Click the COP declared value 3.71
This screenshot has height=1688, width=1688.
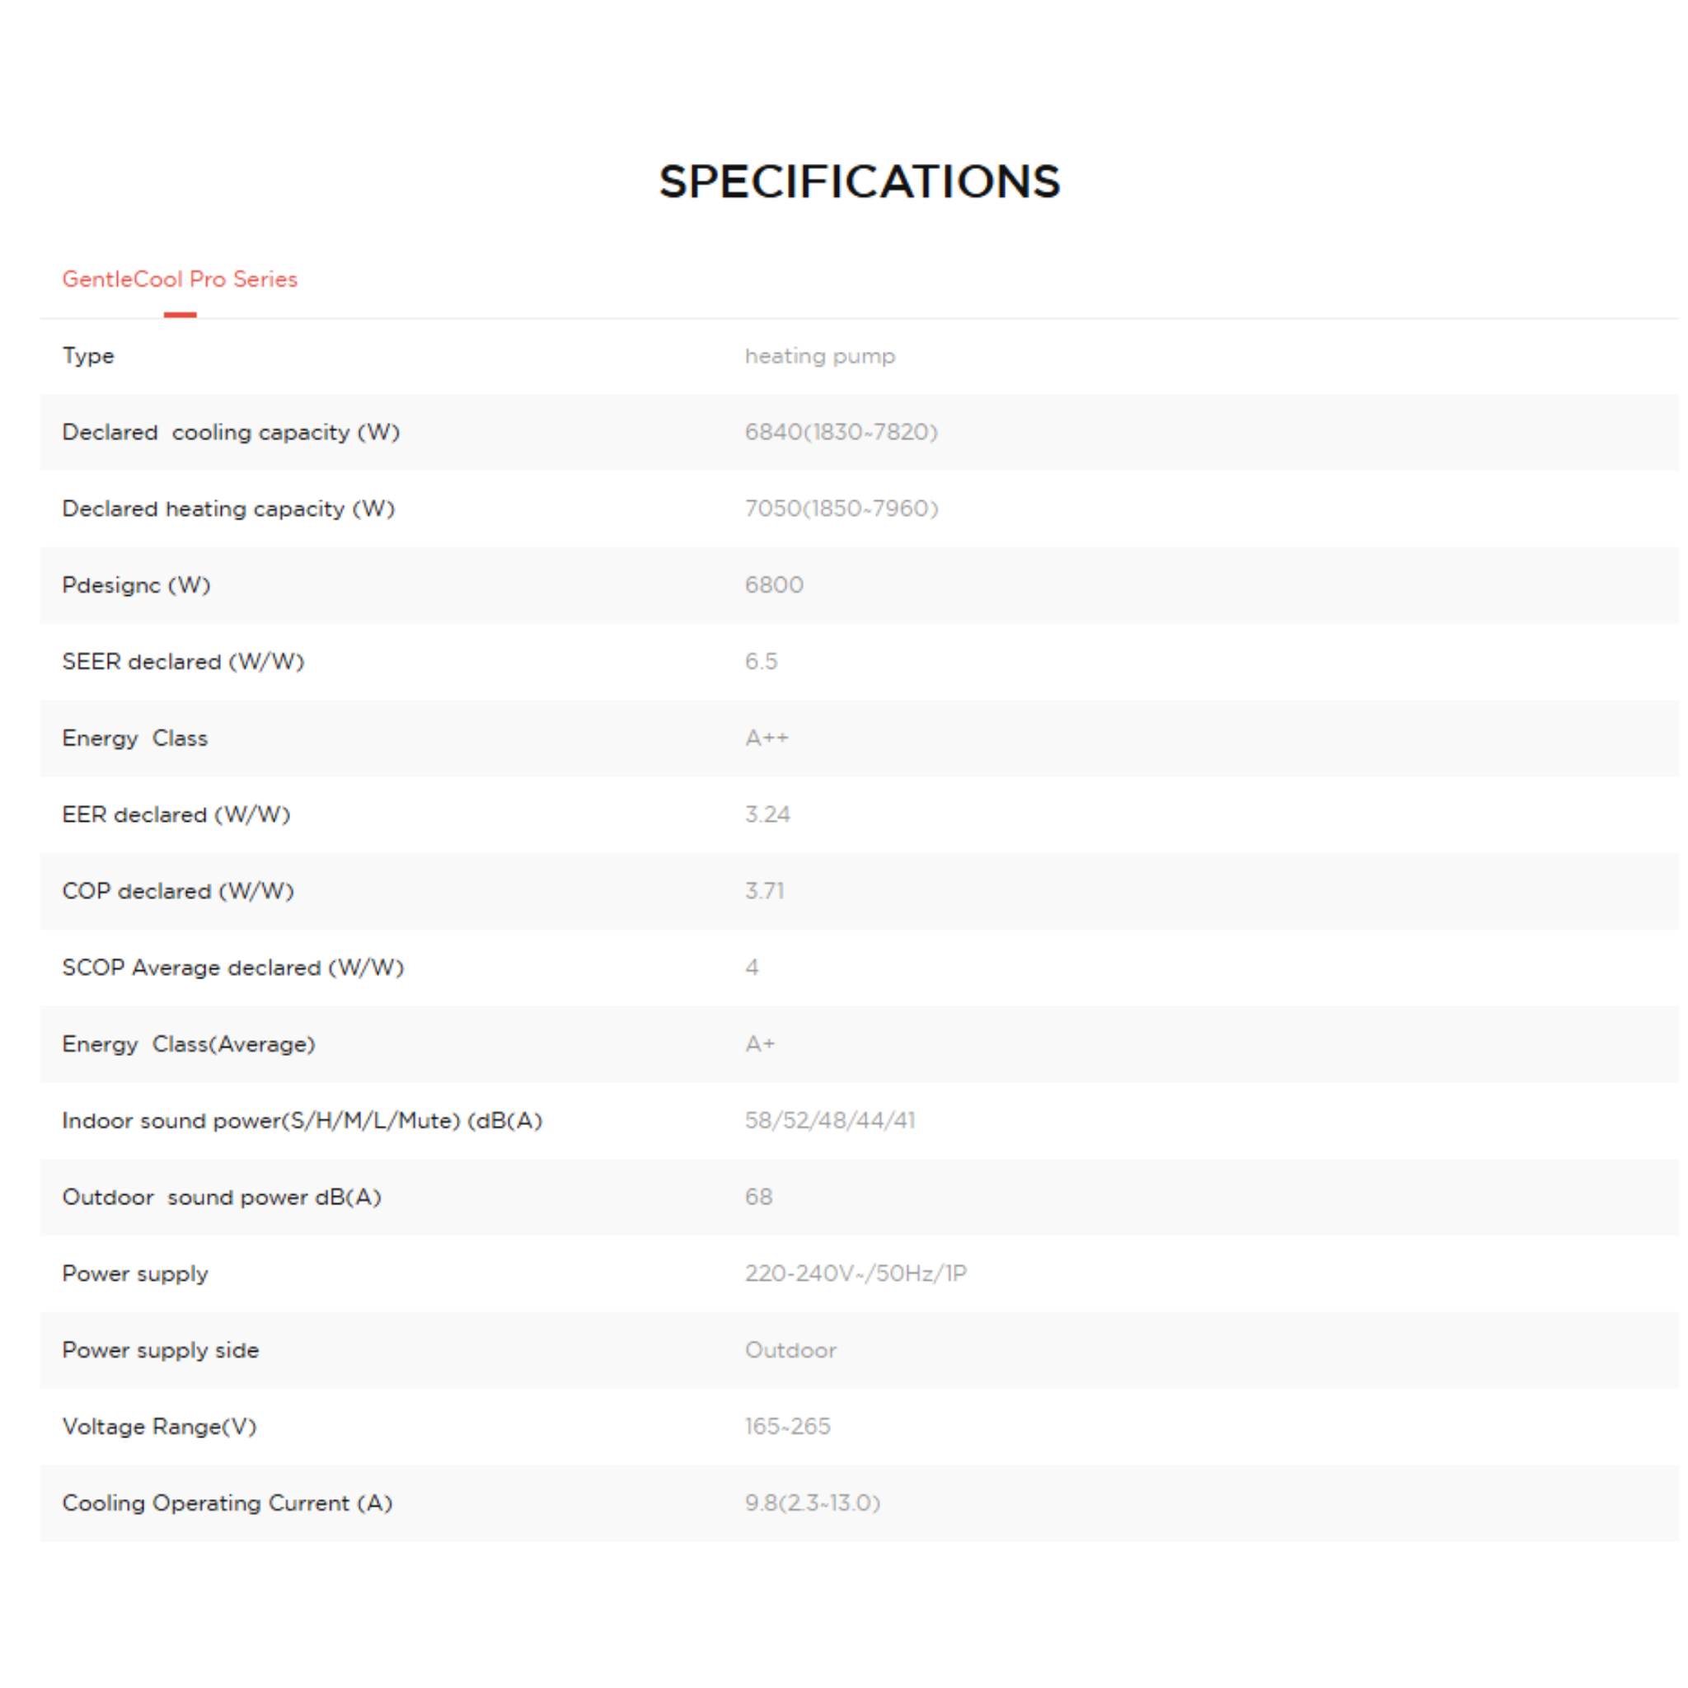pyautogui.click(x=765, y=891)
